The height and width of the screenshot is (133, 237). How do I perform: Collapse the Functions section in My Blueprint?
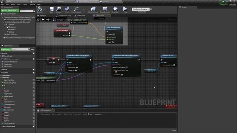tap(1, 59)
